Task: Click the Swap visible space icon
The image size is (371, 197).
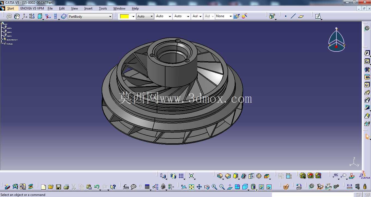Action: (x=269, y=187)
